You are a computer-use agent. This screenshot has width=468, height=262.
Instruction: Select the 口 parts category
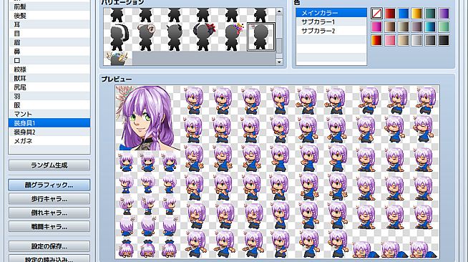tap(49, 60)
